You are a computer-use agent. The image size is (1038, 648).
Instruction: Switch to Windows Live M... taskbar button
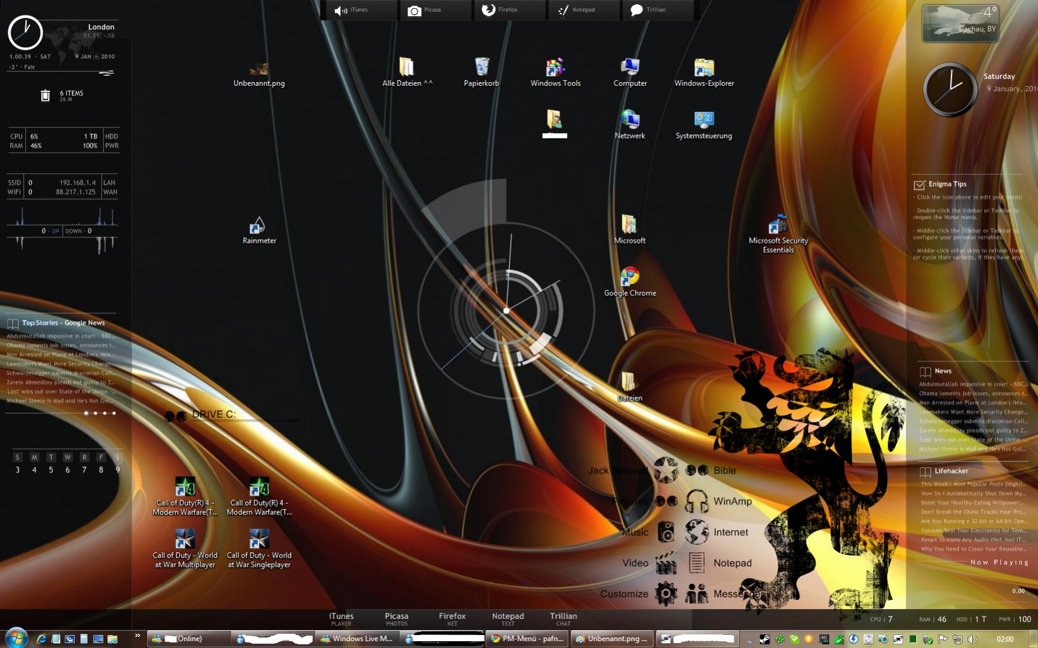(x=357, y=639)
